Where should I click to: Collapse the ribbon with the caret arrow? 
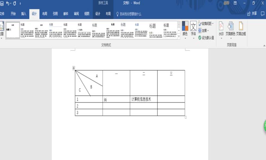pyautogui.click(x=264, y=46)
